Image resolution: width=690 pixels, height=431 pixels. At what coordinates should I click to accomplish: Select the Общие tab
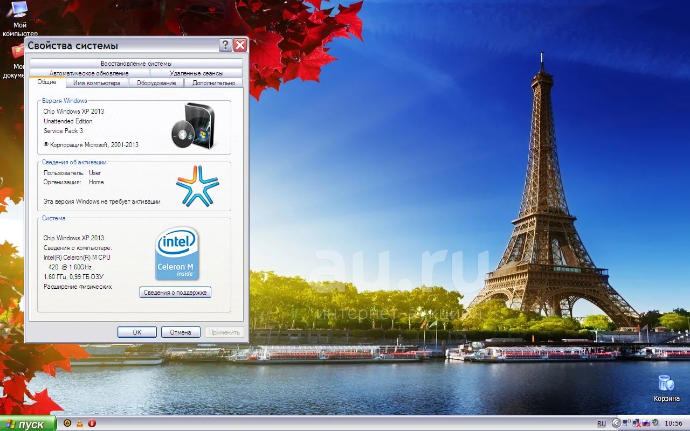pos(47,82)
